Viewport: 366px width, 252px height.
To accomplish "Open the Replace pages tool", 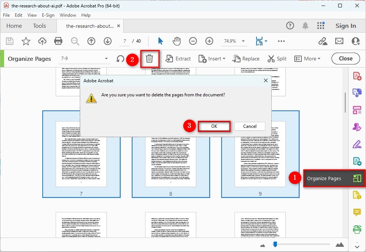I will [246, 59].
